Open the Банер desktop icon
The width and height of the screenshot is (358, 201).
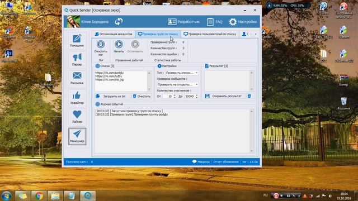(343, 80)
